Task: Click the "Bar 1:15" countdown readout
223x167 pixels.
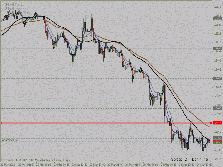Action: point(200,159)
